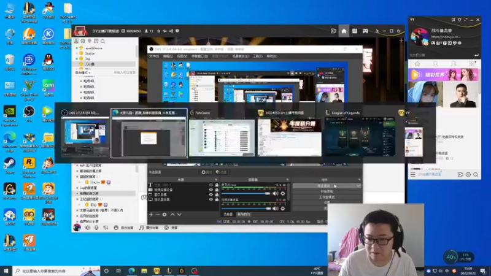Toggle visibility eye of window capture source
The height and width of the screenshot is (276, 491).
tap(211, 194)
